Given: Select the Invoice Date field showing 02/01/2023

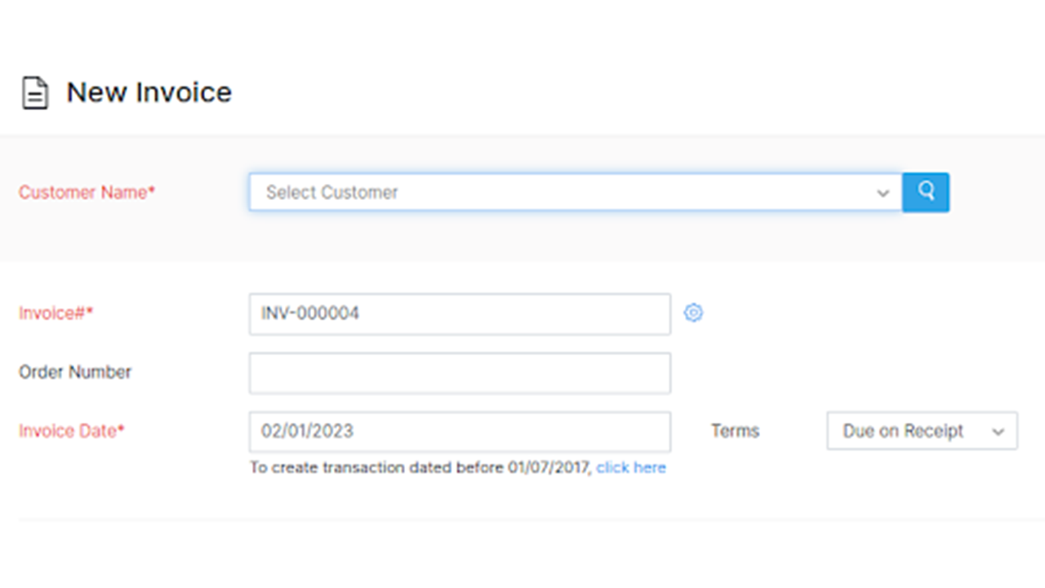Looking at the screenshot, I should tap(460, 432).
